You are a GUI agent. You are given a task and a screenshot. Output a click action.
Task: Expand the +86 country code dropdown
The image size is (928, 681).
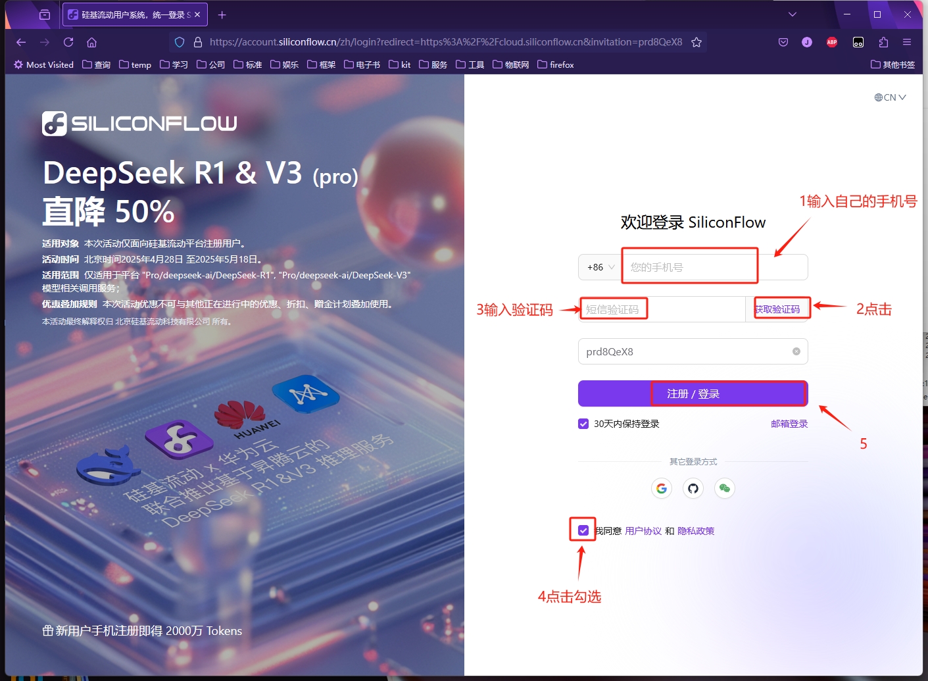[600, 267]
